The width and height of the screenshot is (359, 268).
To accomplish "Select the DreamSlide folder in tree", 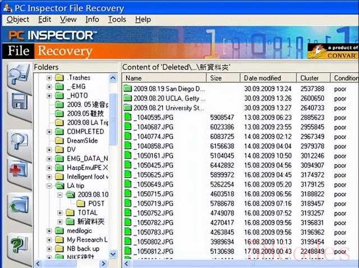I will point(82,141).
